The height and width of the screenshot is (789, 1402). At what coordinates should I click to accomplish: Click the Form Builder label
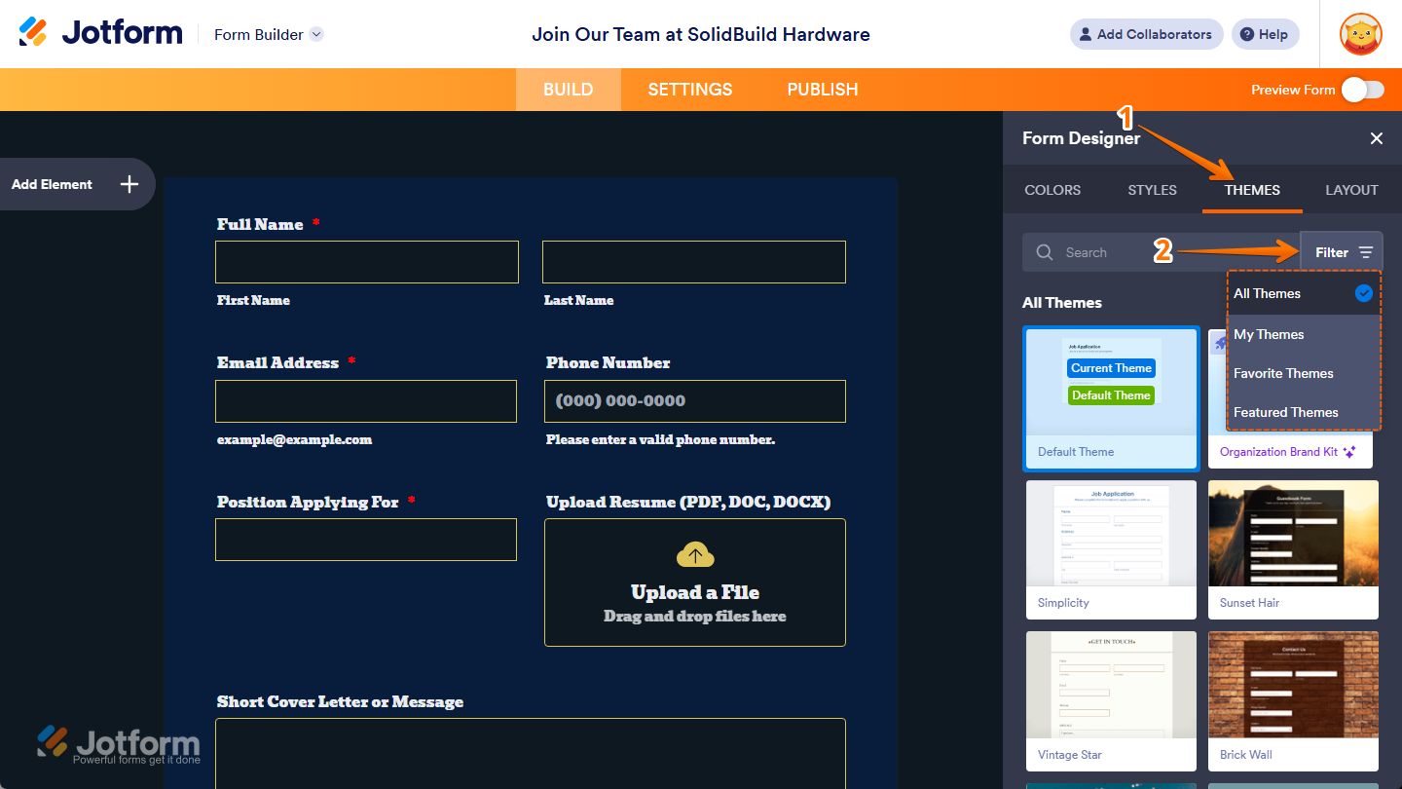(x=259, y=34)
